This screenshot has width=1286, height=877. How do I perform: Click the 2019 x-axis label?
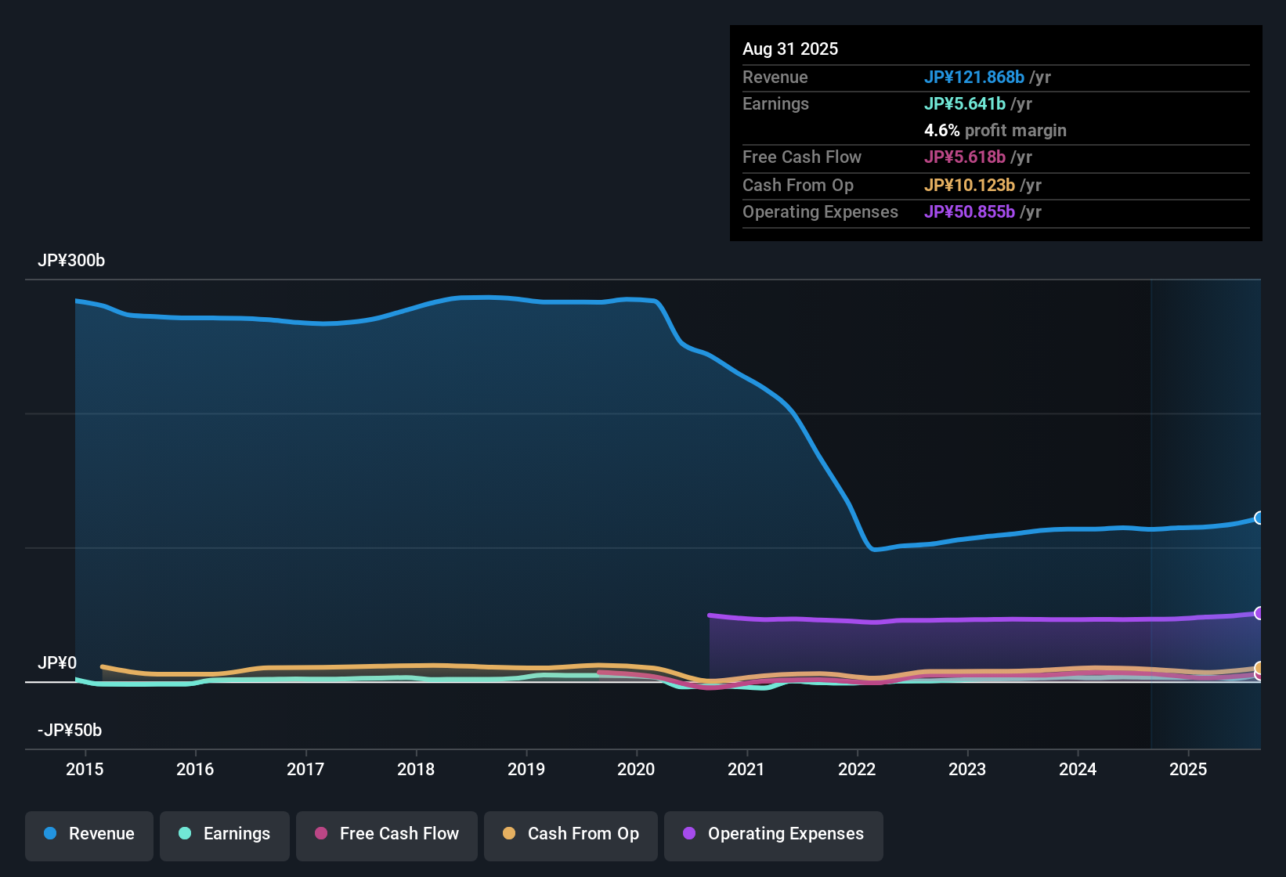(526, 769)
